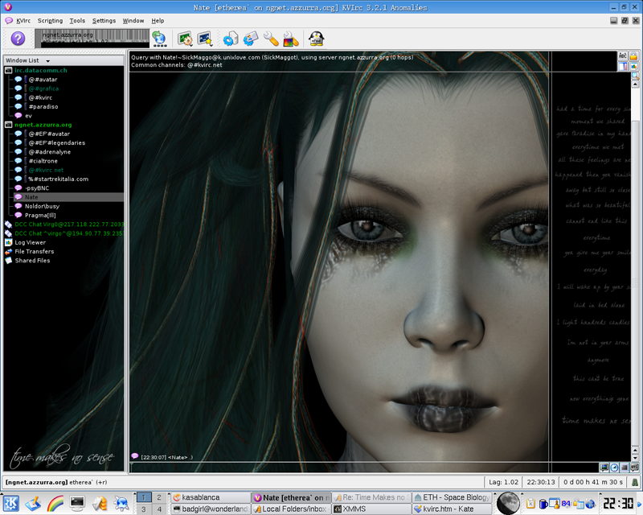
Task: Click the moon phase applet
Action: (508, 503)
